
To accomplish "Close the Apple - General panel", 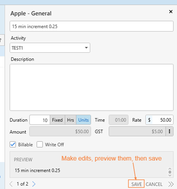I will click(x=171, y=12).
